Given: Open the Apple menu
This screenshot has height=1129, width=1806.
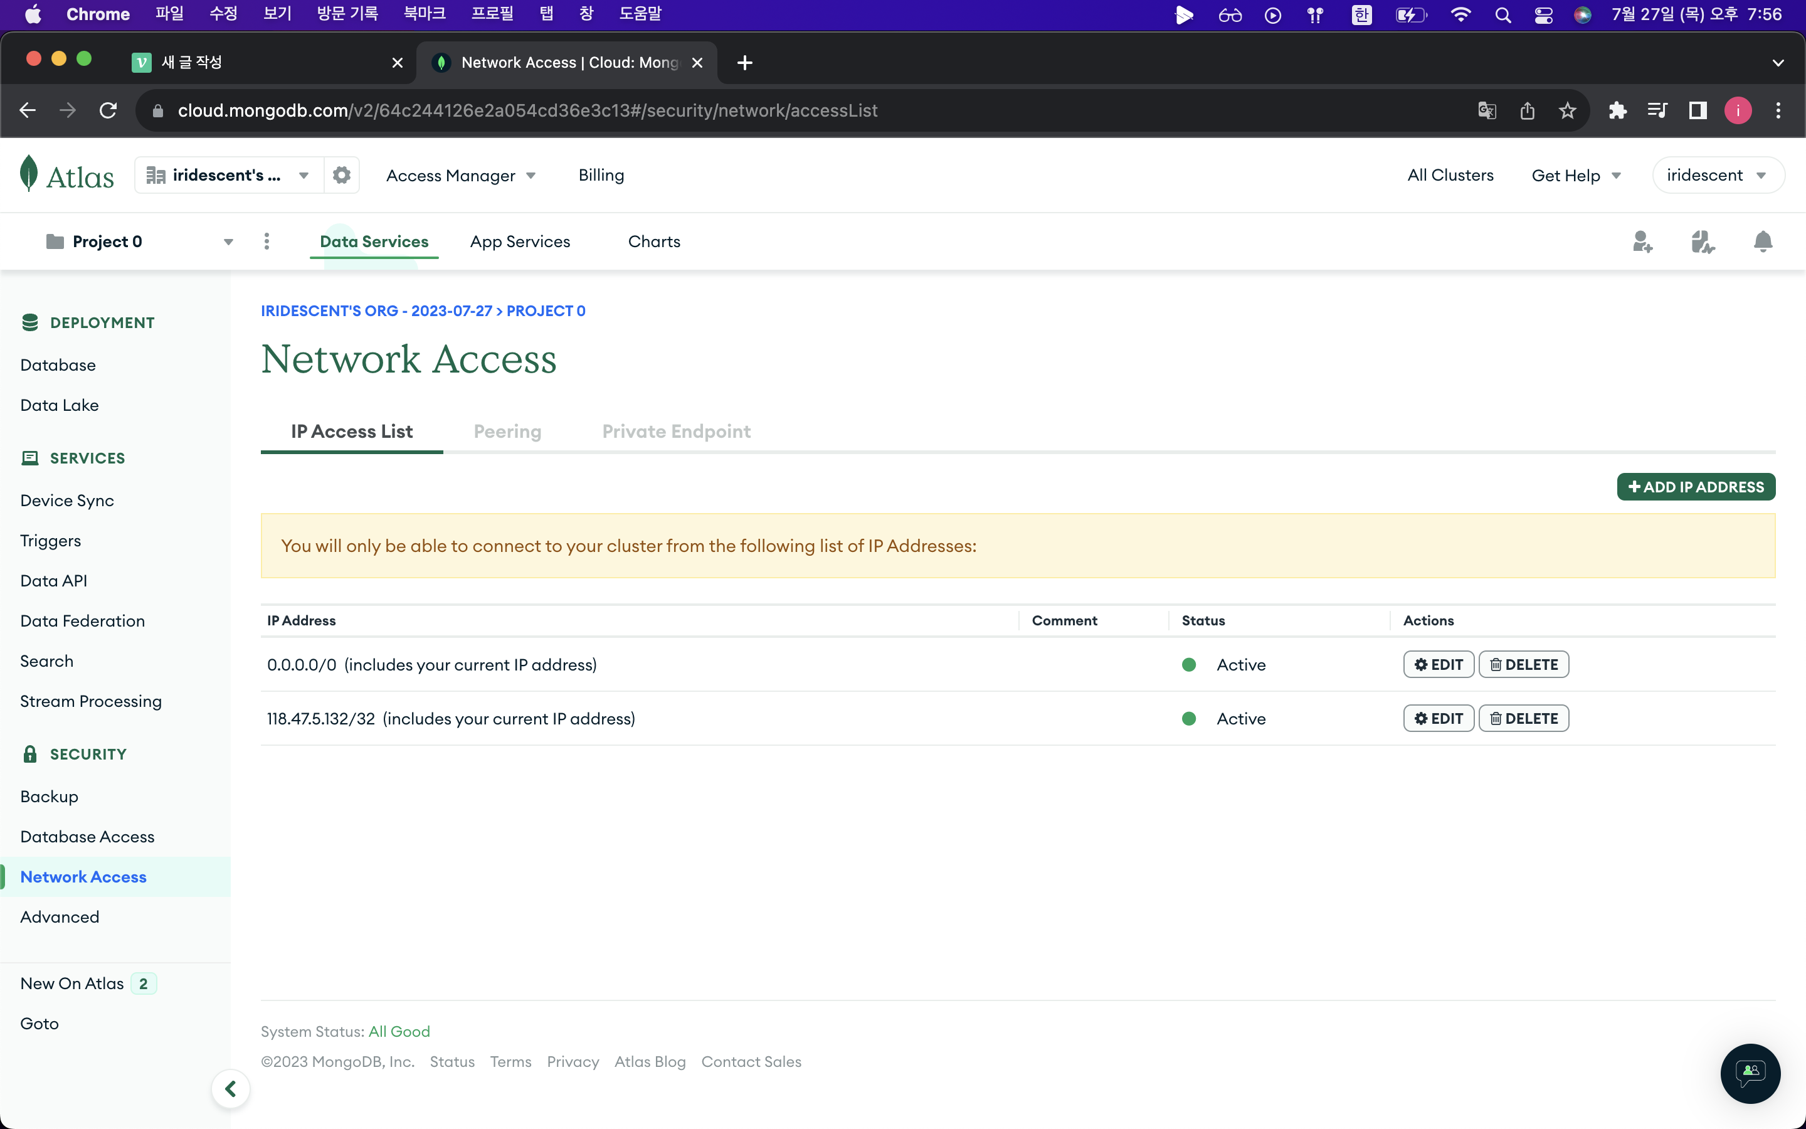Looking at the screenshot, I should point(34,14).
